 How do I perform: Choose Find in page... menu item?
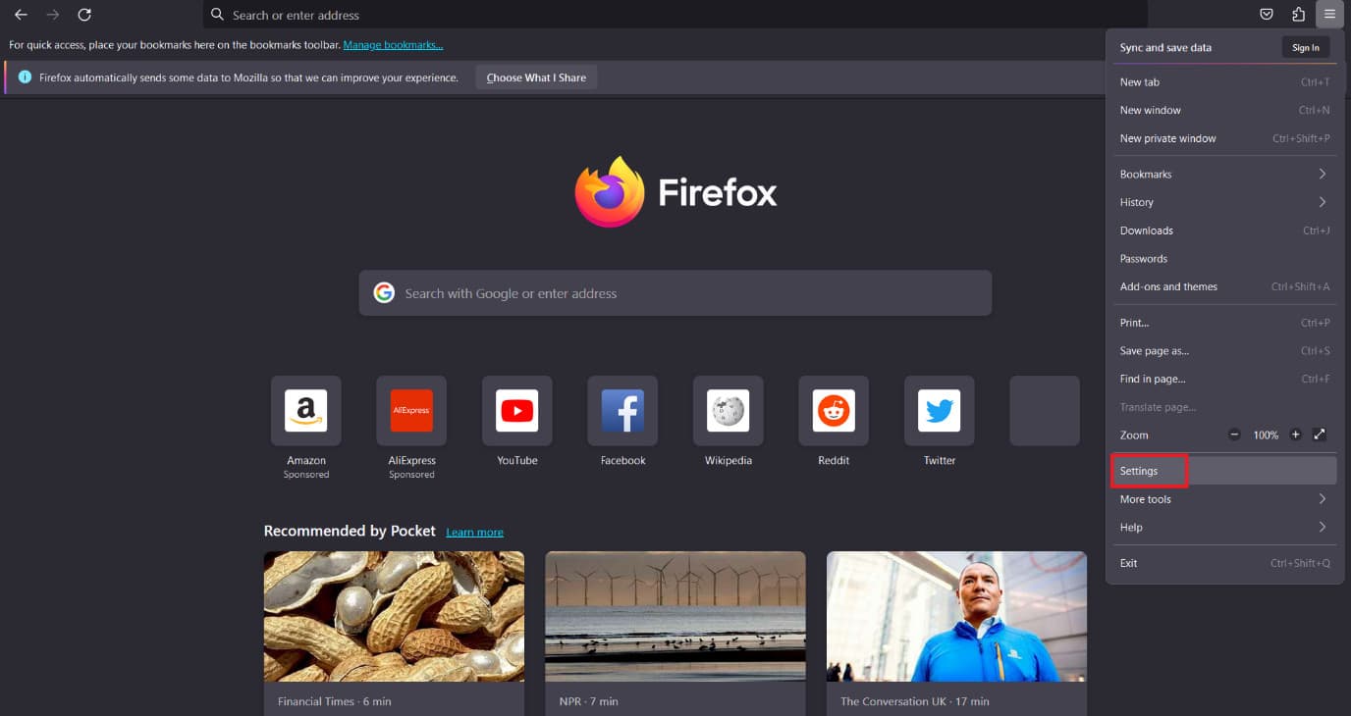(1223, 379)
